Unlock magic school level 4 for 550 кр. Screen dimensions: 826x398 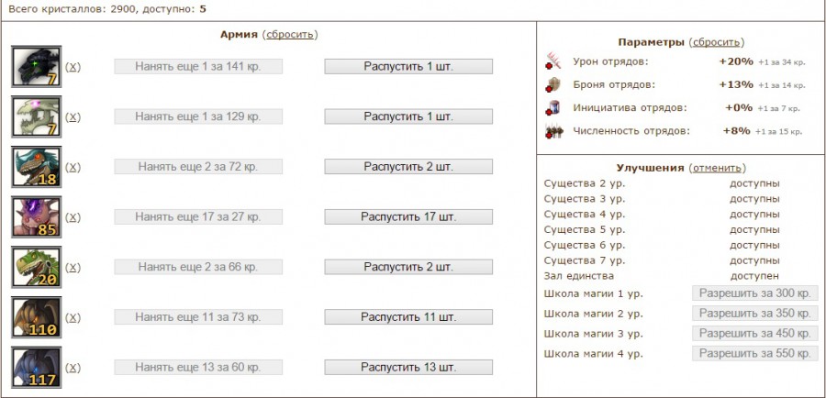(754, 353)
